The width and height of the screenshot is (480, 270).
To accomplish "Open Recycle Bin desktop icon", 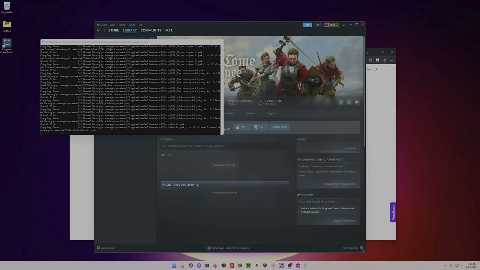I will (x=7, y=8).
